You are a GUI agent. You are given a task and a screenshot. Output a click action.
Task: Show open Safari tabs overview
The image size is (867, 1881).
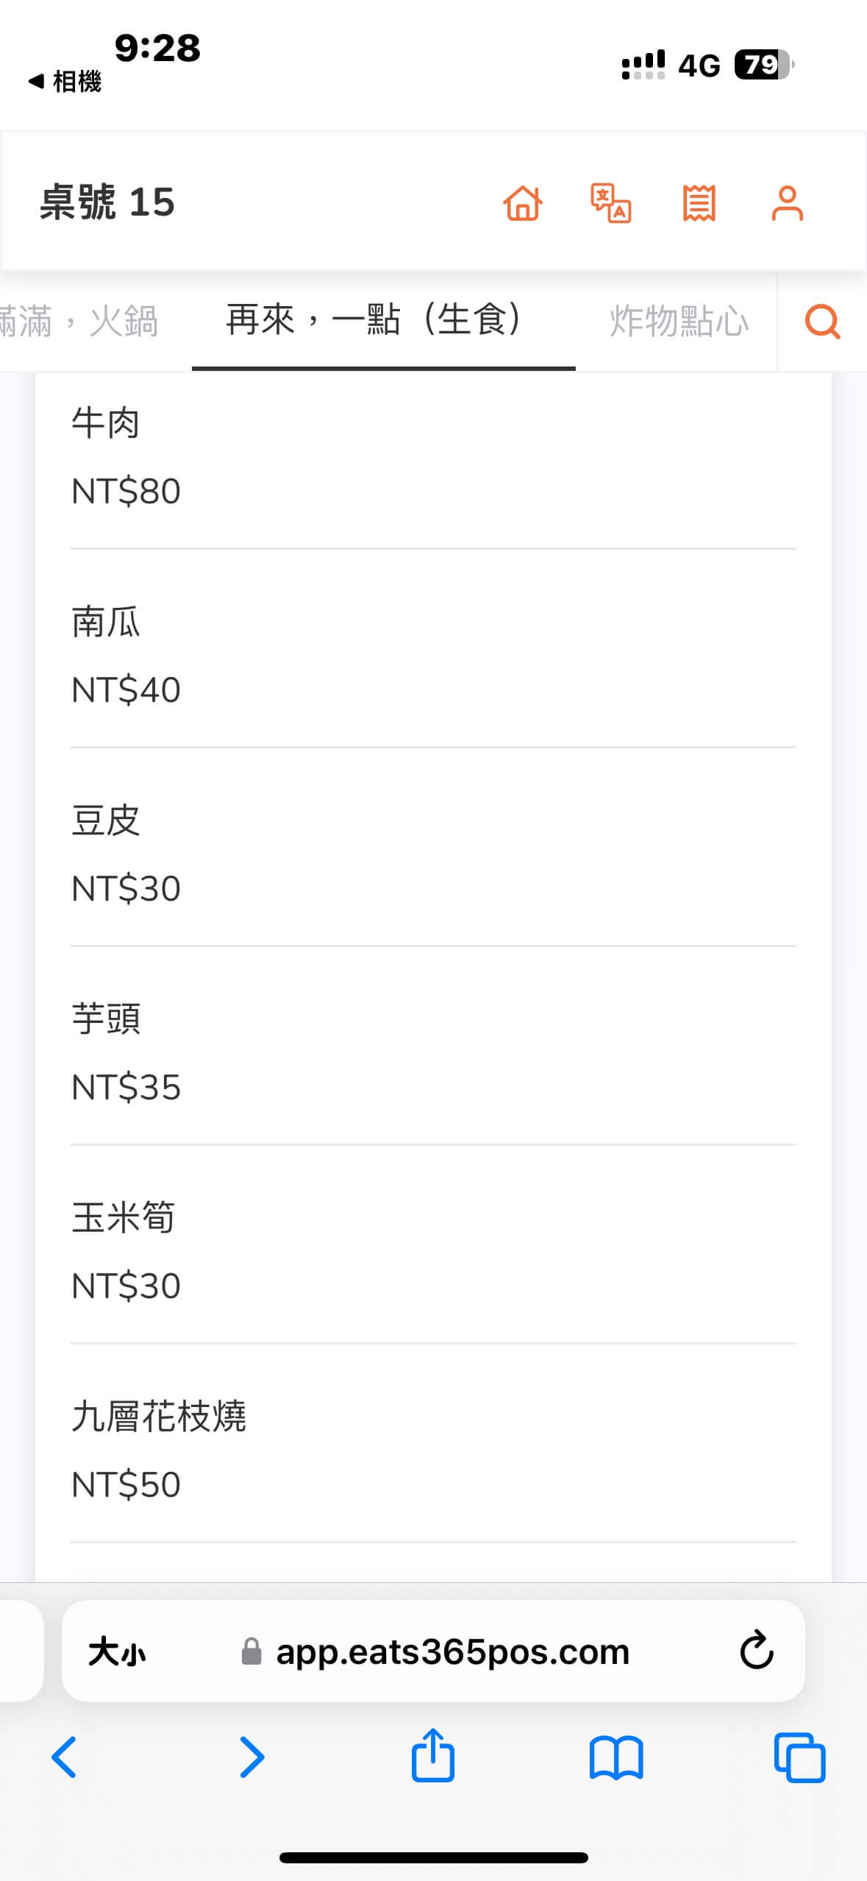(799, 1757)
